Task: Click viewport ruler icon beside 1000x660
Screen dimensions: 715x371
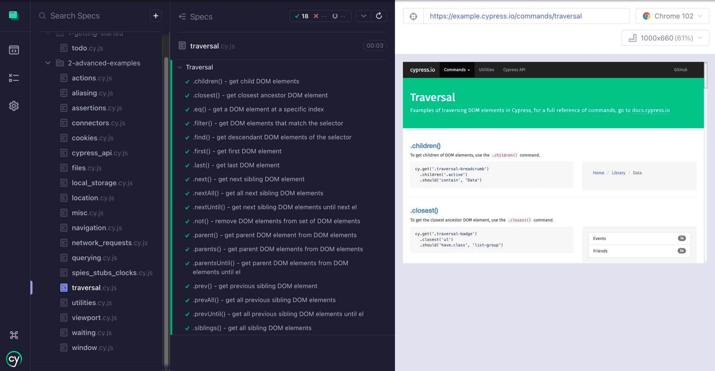Action: pos(633,38)
